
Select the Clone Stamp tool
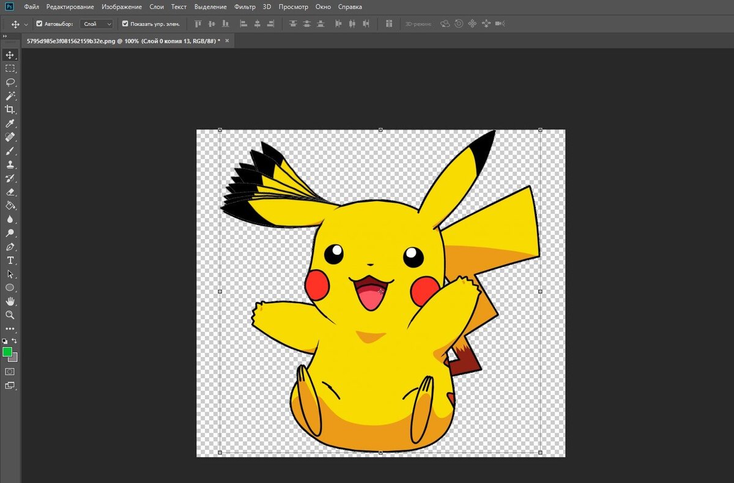click(10, 164)
